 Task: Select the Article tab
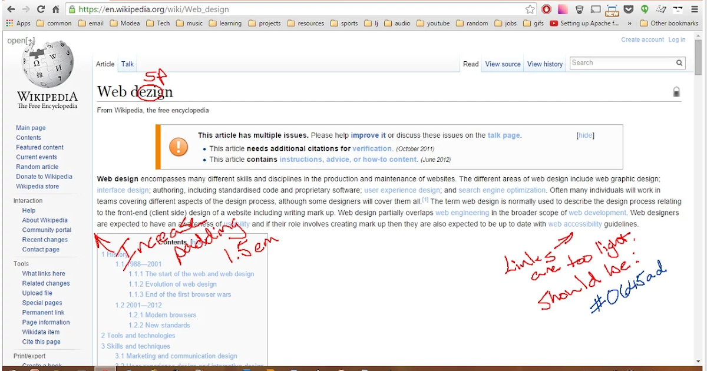105,64
